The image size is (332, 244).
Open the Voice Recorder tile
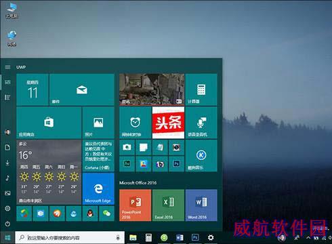pos(201,123)
